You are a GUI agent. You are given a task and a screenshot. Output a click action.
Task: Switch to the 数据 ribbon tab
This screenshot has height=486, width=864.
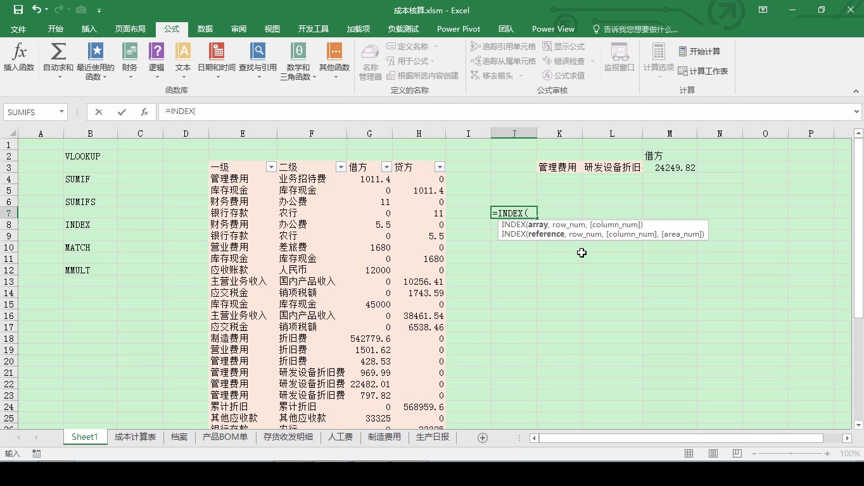coord(204,28)
